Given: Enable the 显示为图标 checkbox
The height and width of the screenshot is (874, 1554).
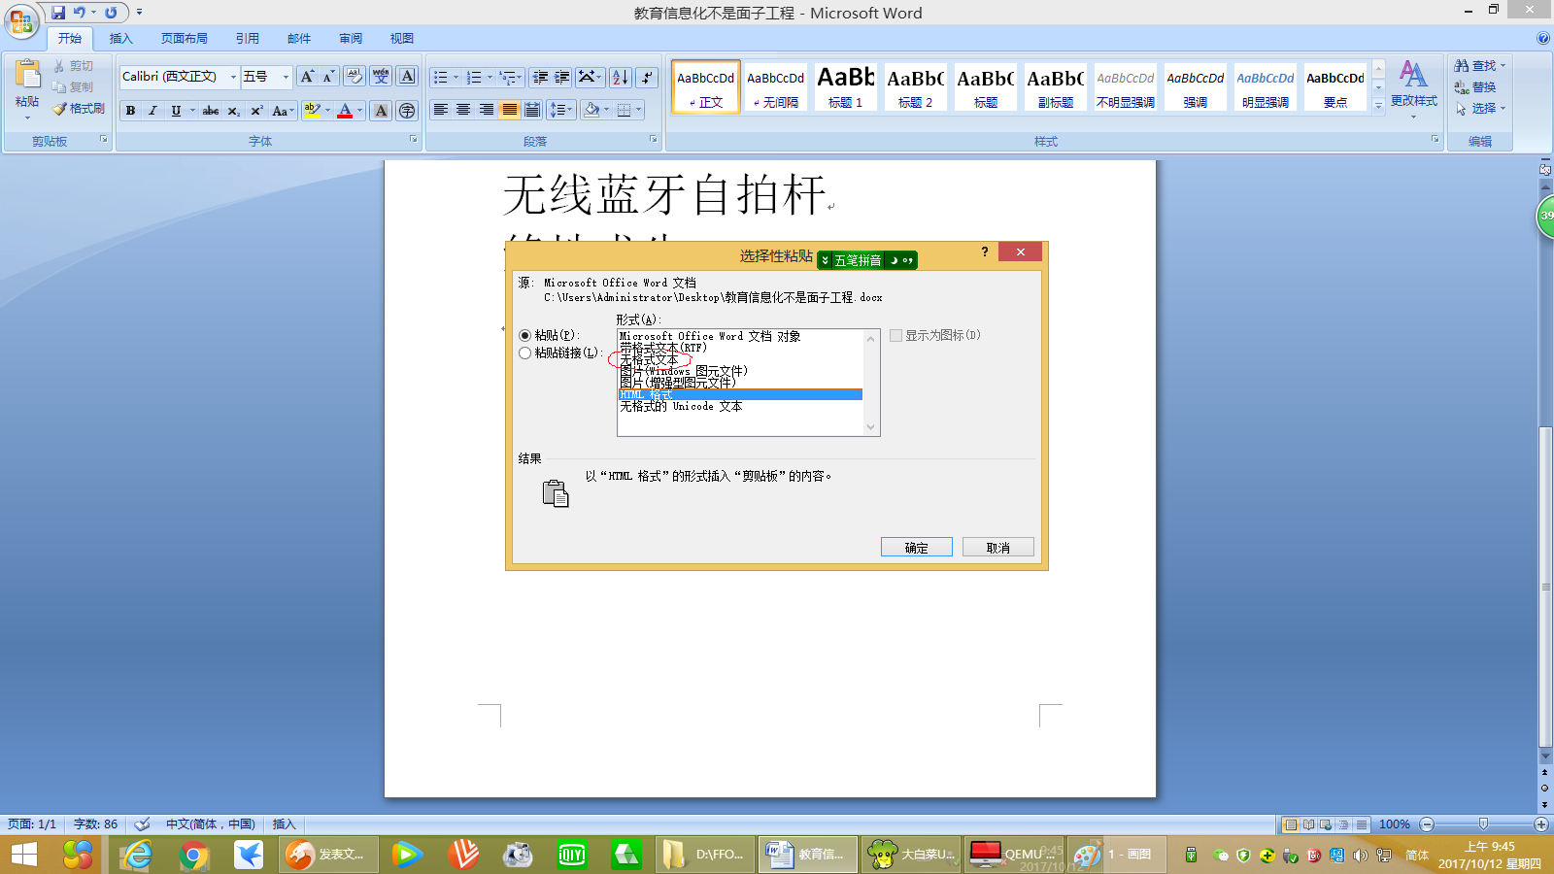Looking at the screenshot, I should 895,335.
